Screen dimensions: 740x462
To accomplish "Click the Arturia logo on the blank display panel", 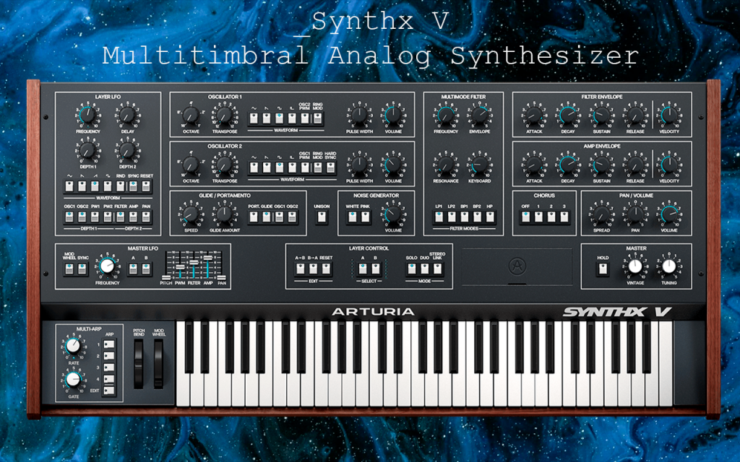I will [517, 266].
